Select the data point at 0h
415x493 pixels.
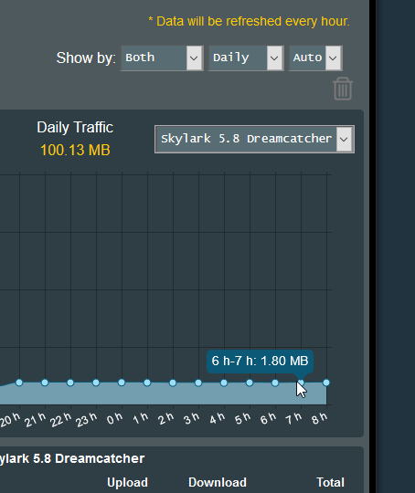pos(122,383)
